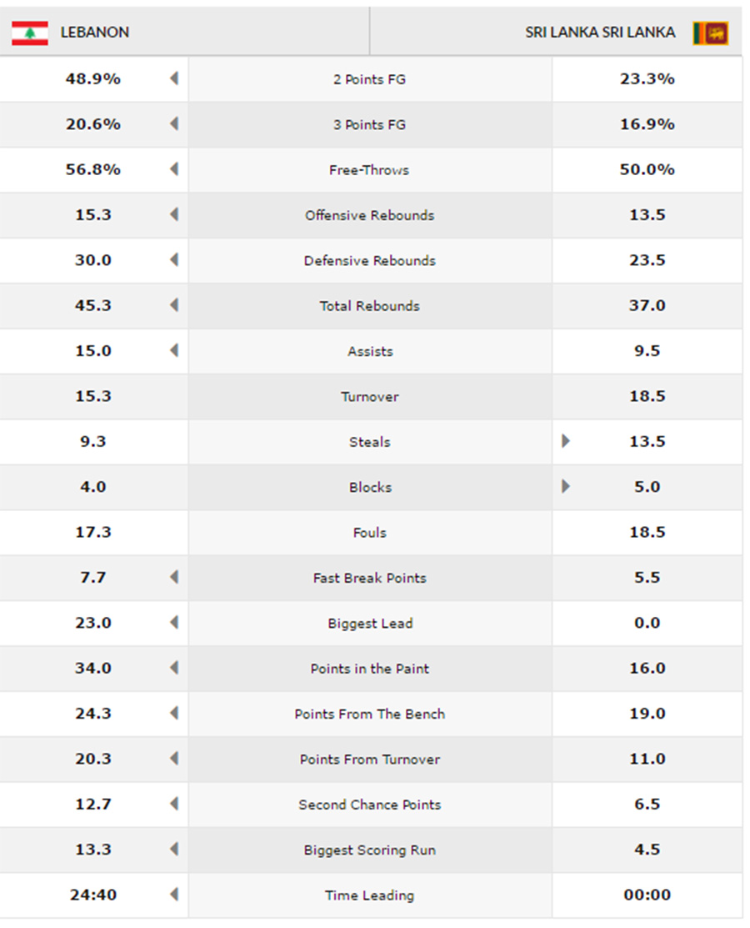Click the left arrow in Time Leading row

coord(174,895)
